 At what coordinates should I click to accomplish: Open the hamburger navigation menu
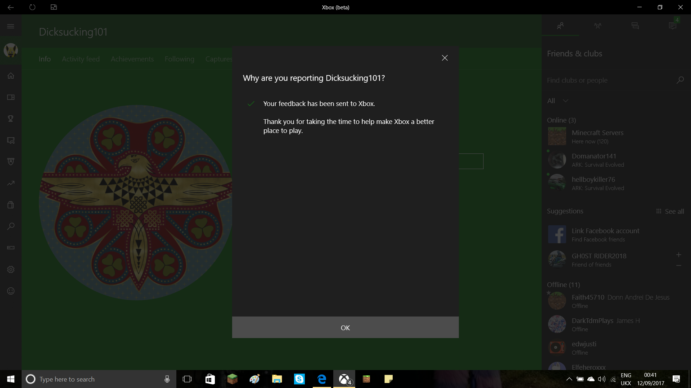pyautogui.click(x=10, y=26)
